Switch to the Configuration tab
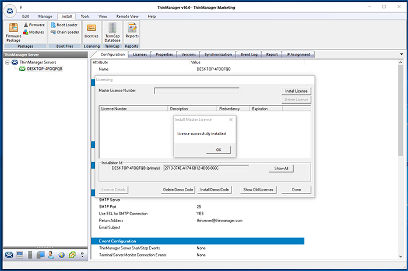This screenshot has height=271, width=408. 112,54
